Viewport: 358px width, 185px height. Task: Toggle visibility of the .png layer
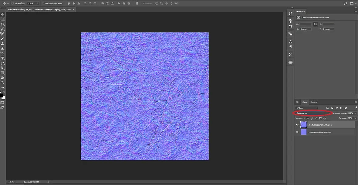point(297,125)
